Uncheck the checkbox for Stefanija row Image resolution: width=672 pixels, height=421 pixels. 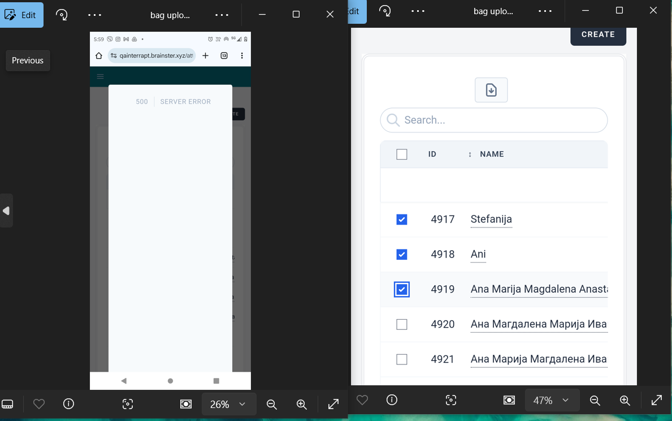[x=402, y=220]
